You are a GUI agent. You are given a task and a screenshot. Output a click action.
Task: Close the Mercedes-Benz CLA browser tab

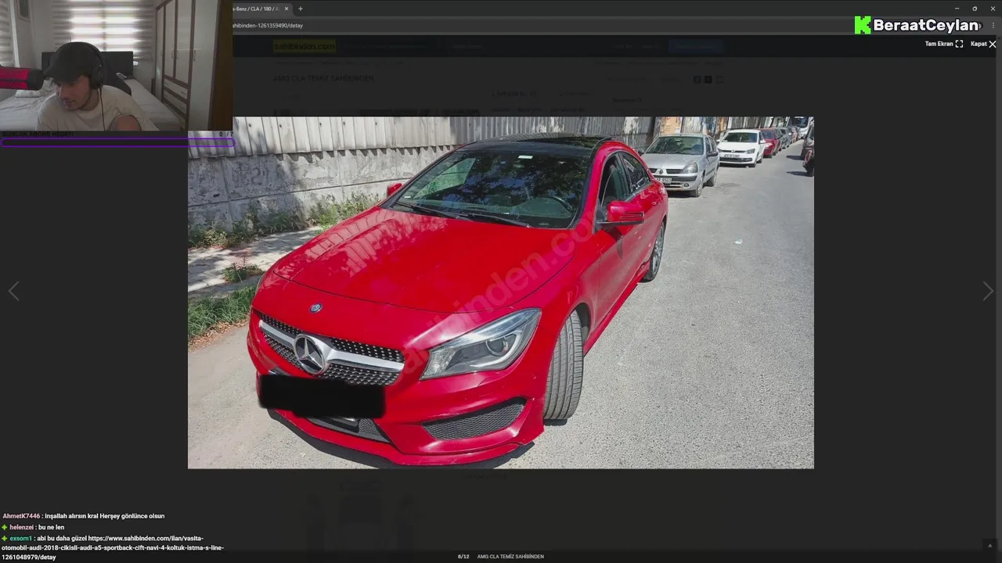(x=287, y=9)
